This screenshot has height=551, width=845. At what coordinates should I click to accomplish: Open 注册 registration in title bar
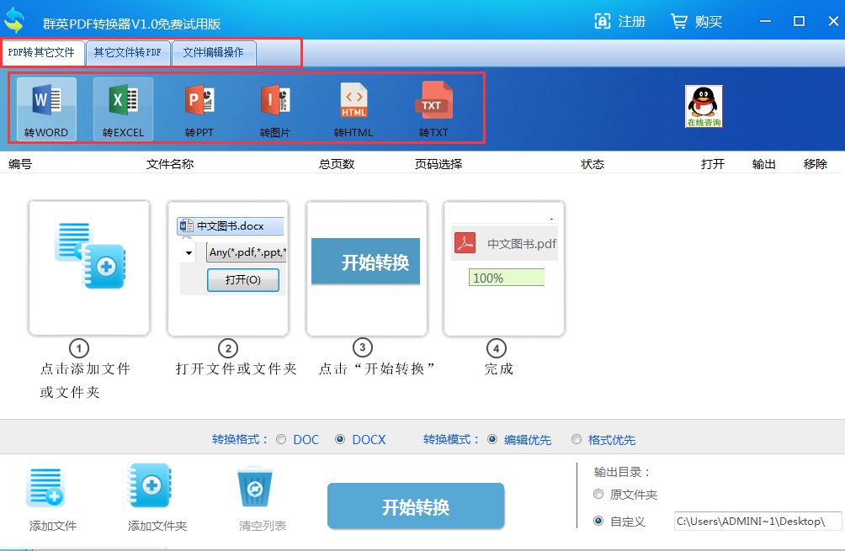coord(619,22)
